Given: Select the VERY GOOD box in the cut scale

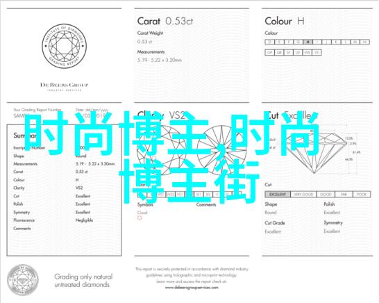Looking at the screenshot, I should [x=303, y=195].
